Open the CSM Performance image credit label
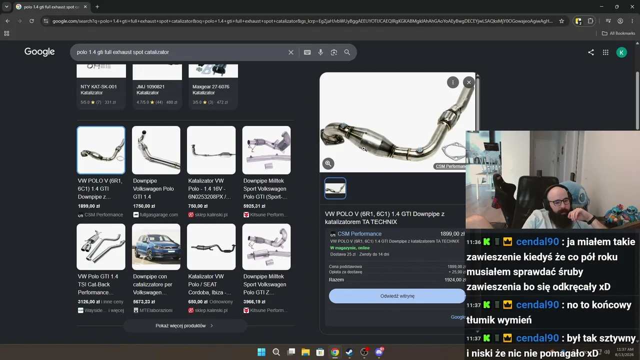This screenshot has width=640, height=360. click(x=450, y=166)
